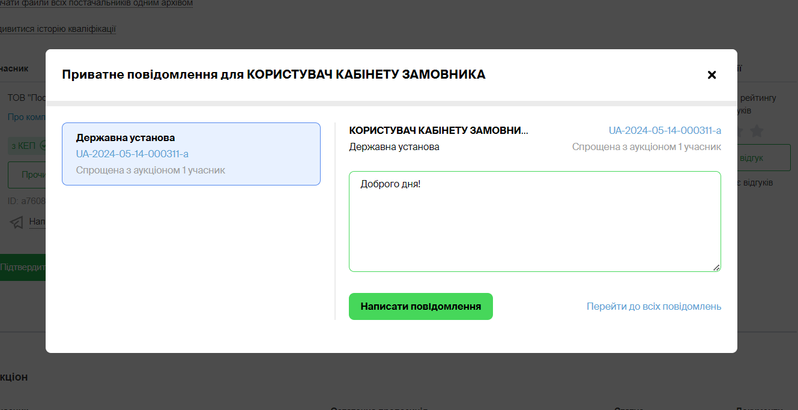Click the з КЕП badge
This screenshot has width=798, height=410.
click(x=24, y=145)
